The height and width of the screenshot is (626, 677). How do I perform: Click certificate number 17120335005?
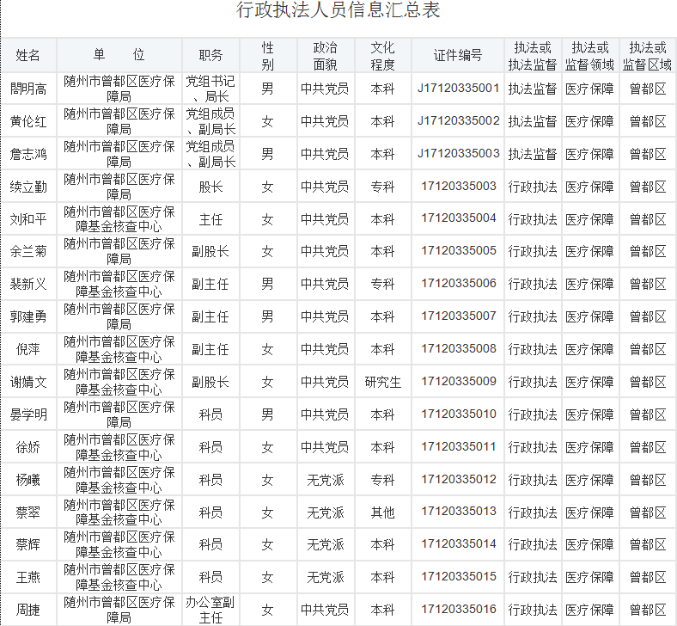coord(459,251)
